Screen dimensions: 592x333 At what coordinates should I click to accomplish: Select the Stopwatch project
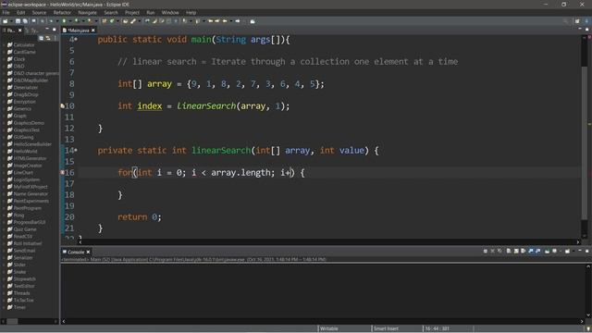[25, 279]
